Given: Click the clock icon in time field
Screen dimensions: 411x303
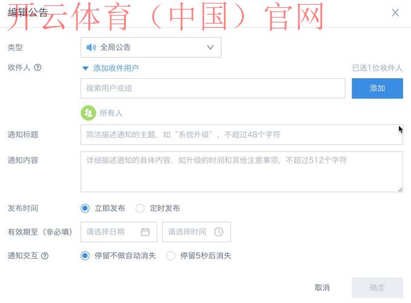Looking at the screenshot, I should point(219,232).
